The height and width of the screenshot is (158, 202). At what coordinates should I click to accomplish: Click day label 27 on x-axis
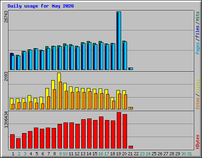point(166,154)
